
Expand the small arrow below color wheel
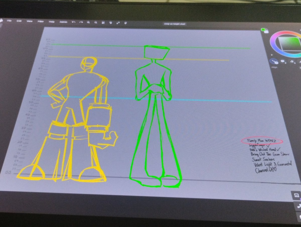pos(272,55)
